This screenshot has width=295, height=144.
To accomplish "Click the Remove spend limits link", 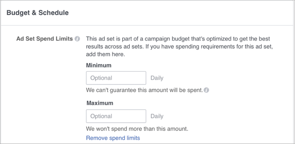I will tap(113, 138).
